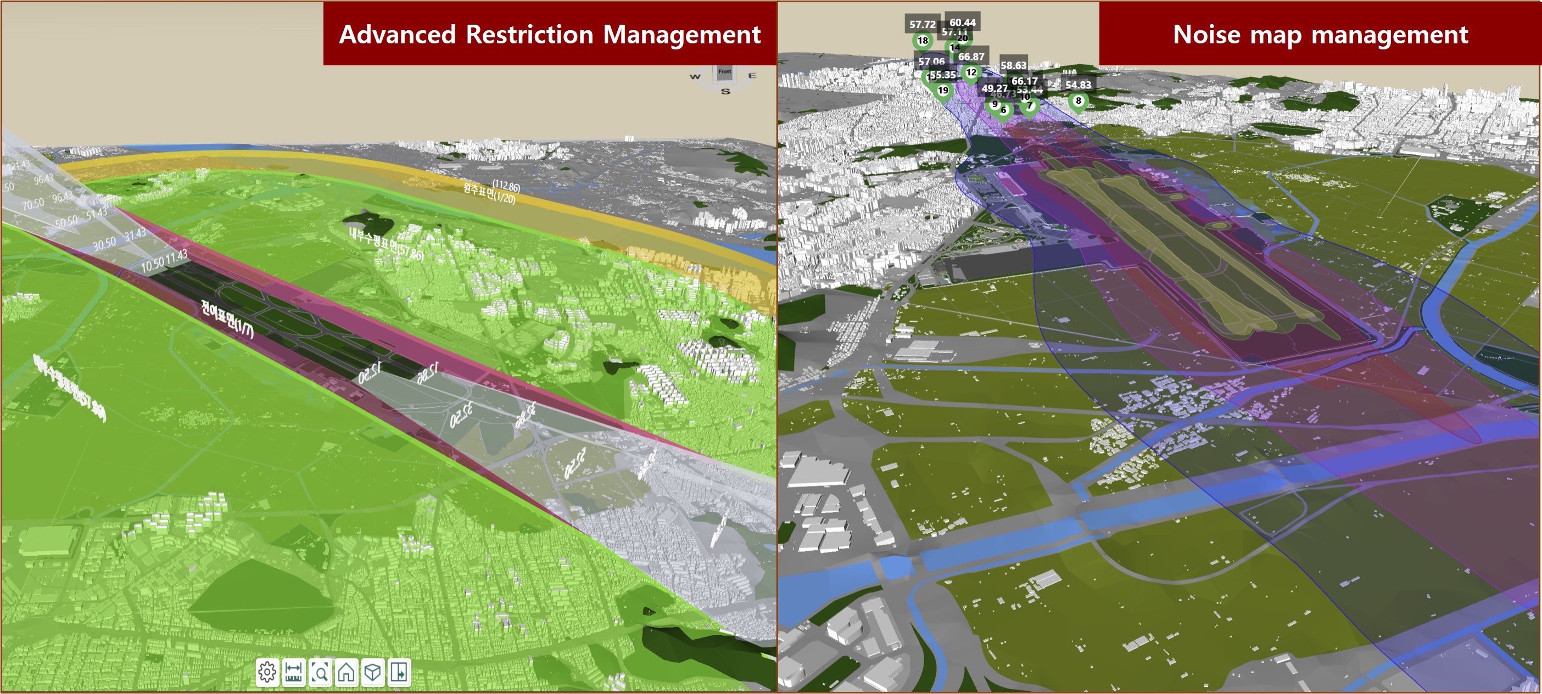Click the 58.63 noise value label
This screenshot has height=694, width=1542.
click(1013, 65)
